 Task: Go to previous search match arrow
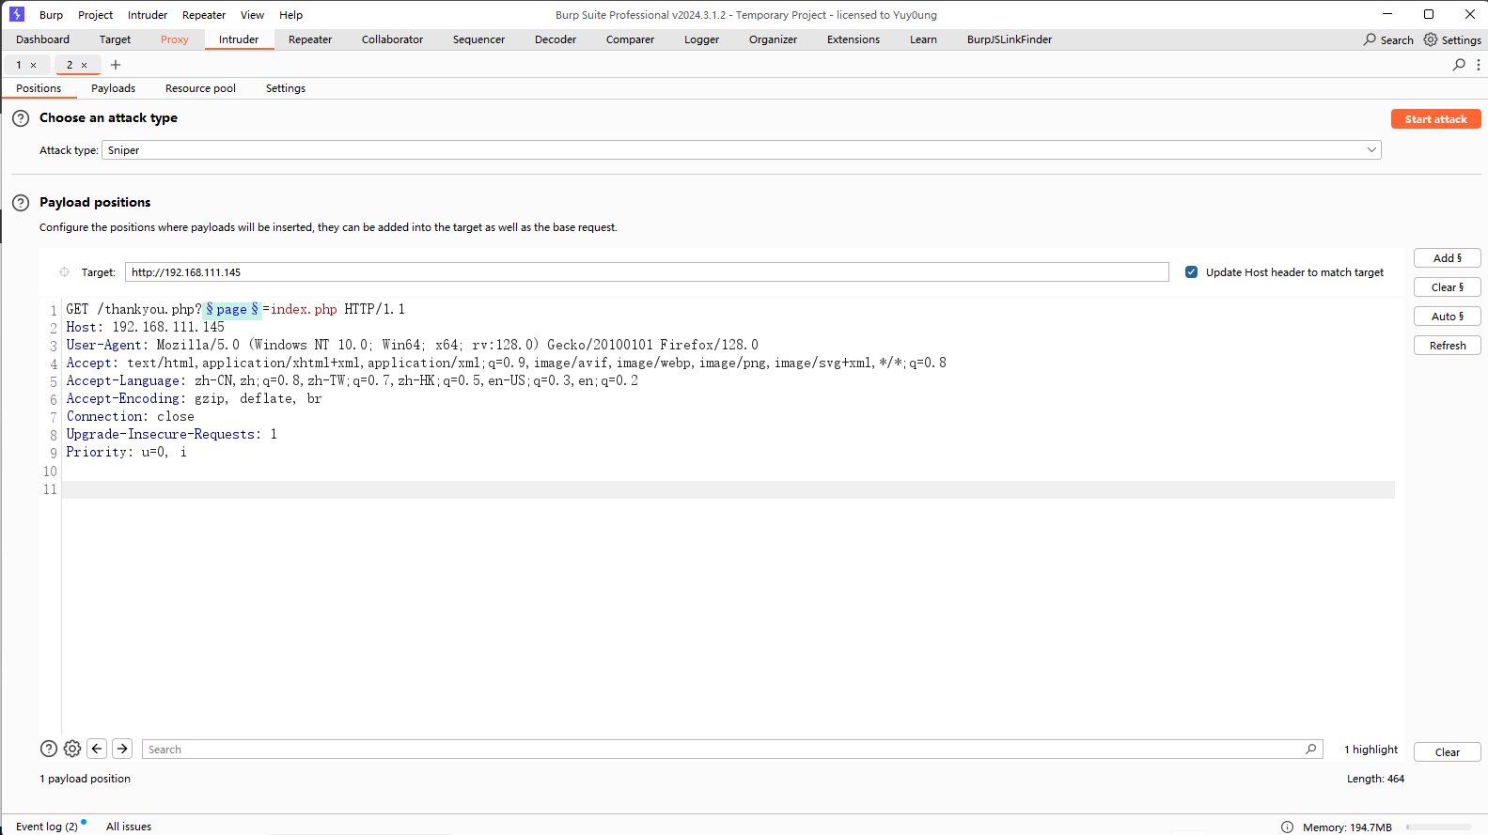click(97, 749)
